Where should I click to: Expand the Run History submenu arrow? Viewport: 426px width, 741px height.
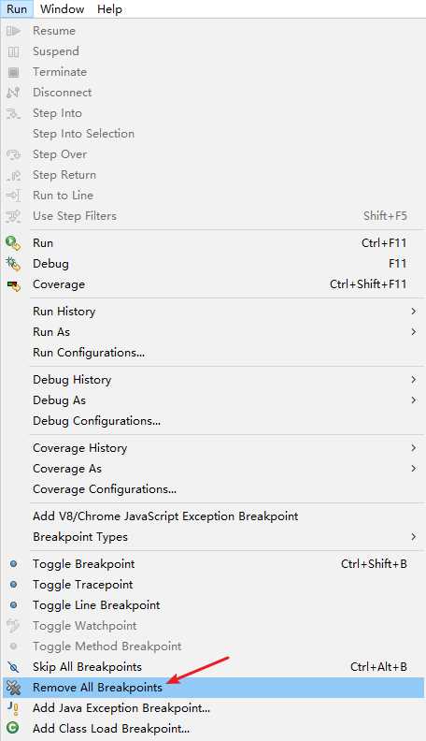click(413, 311)
